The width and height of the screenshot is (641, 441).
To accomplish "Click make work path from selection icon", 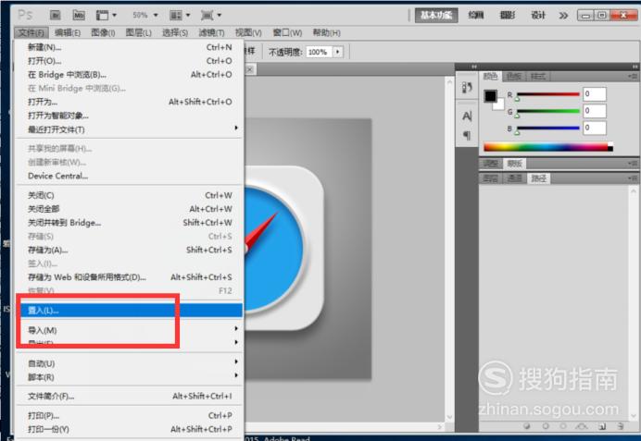I will 582,426.
